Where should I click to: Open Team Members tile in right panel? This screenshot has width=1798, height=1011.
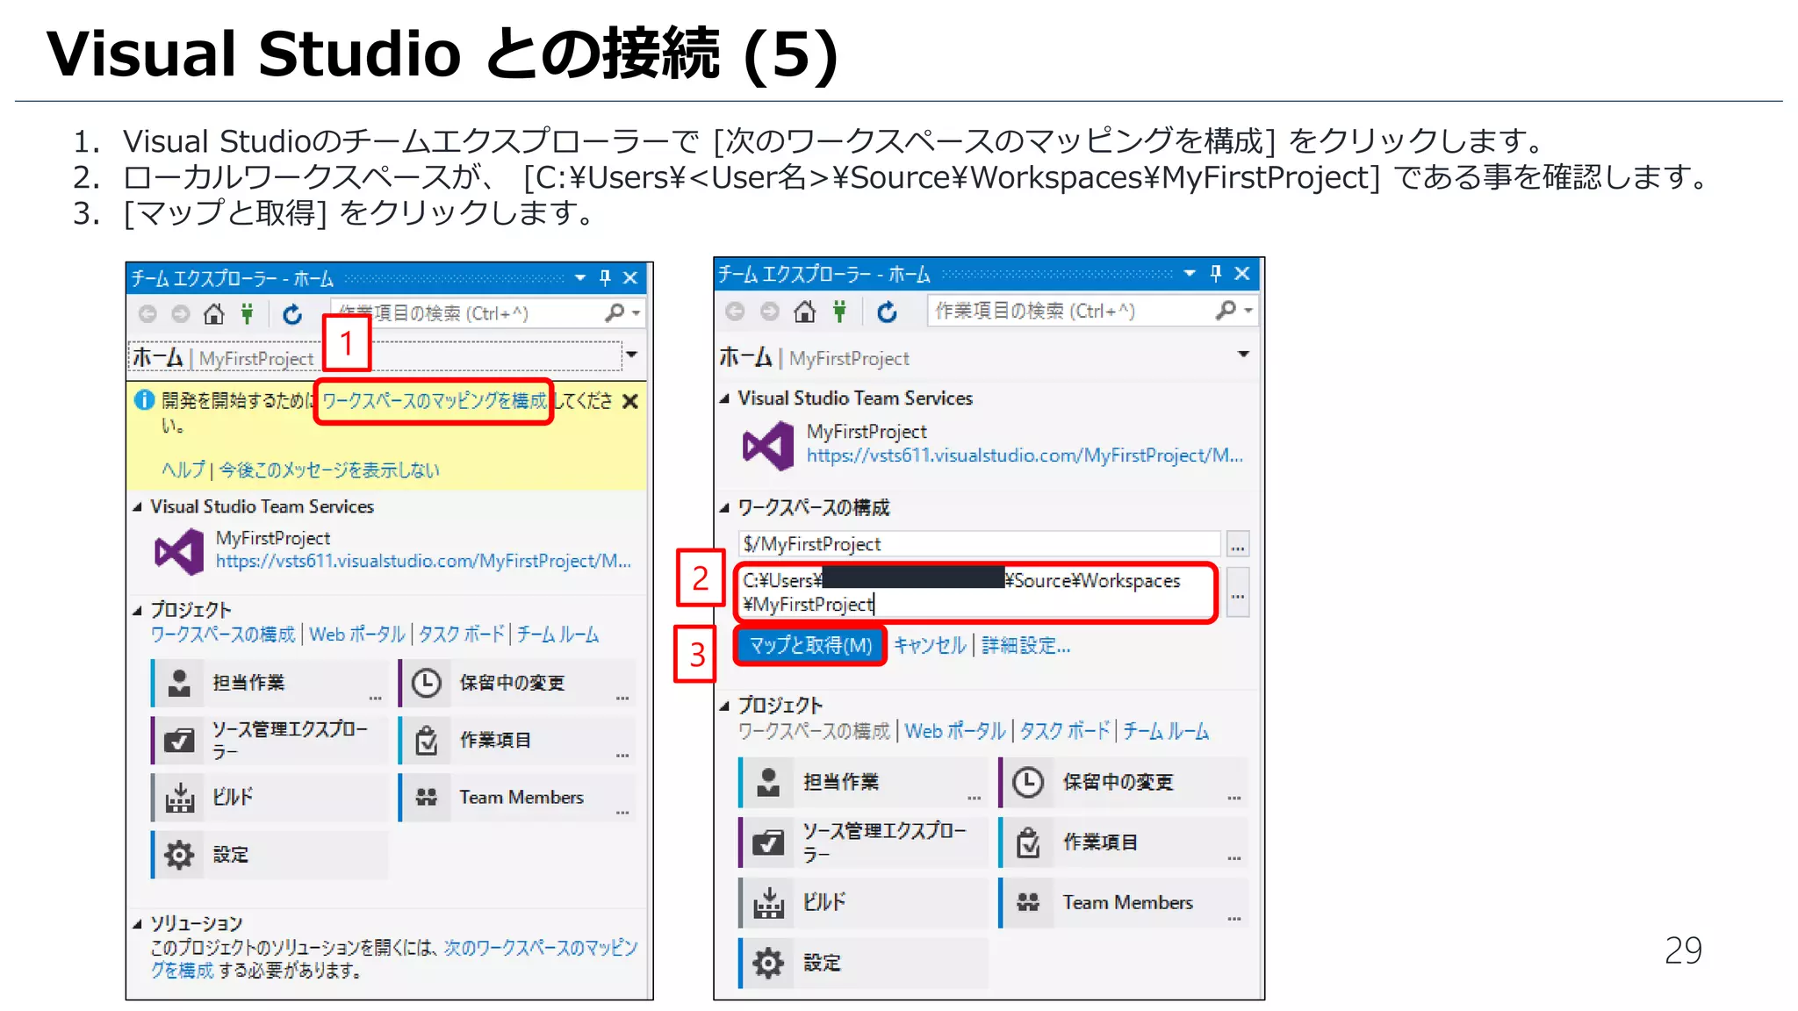click(1123, 902)
